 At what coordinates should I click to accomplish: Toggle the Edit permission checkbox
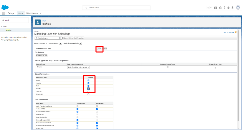pyautogui.click(x=88, y=86)
